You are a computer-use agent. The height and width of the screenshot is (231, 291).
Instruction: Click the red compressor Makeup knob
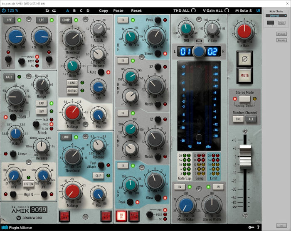[x=73, y=113]
